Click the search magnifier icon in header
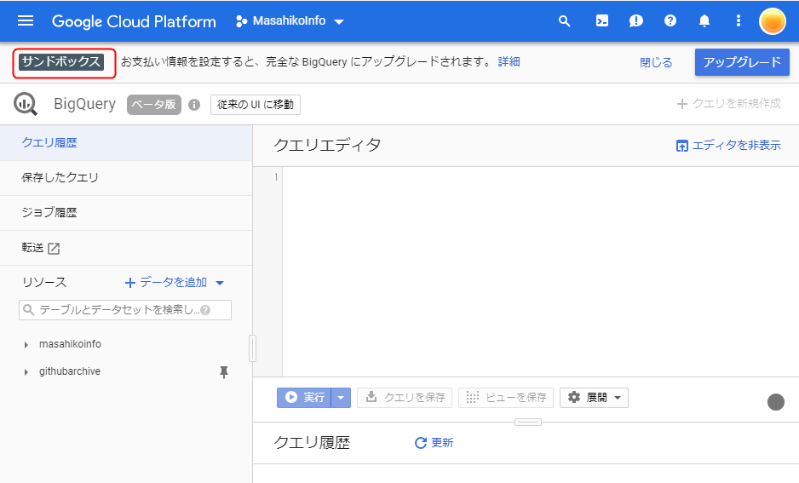The image size is (799, 483). click(x=564, y=21)
